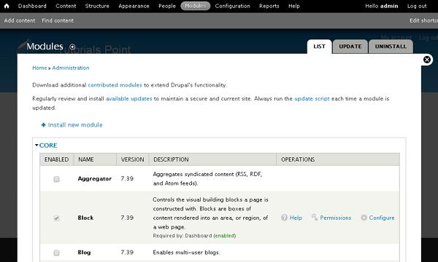This screenshot has height=262, width=438.
Task: Switch to the UPDATE tab
Action: click(x=350, y=47)
